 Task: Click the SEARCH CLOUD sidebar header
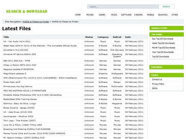(167, 28)
